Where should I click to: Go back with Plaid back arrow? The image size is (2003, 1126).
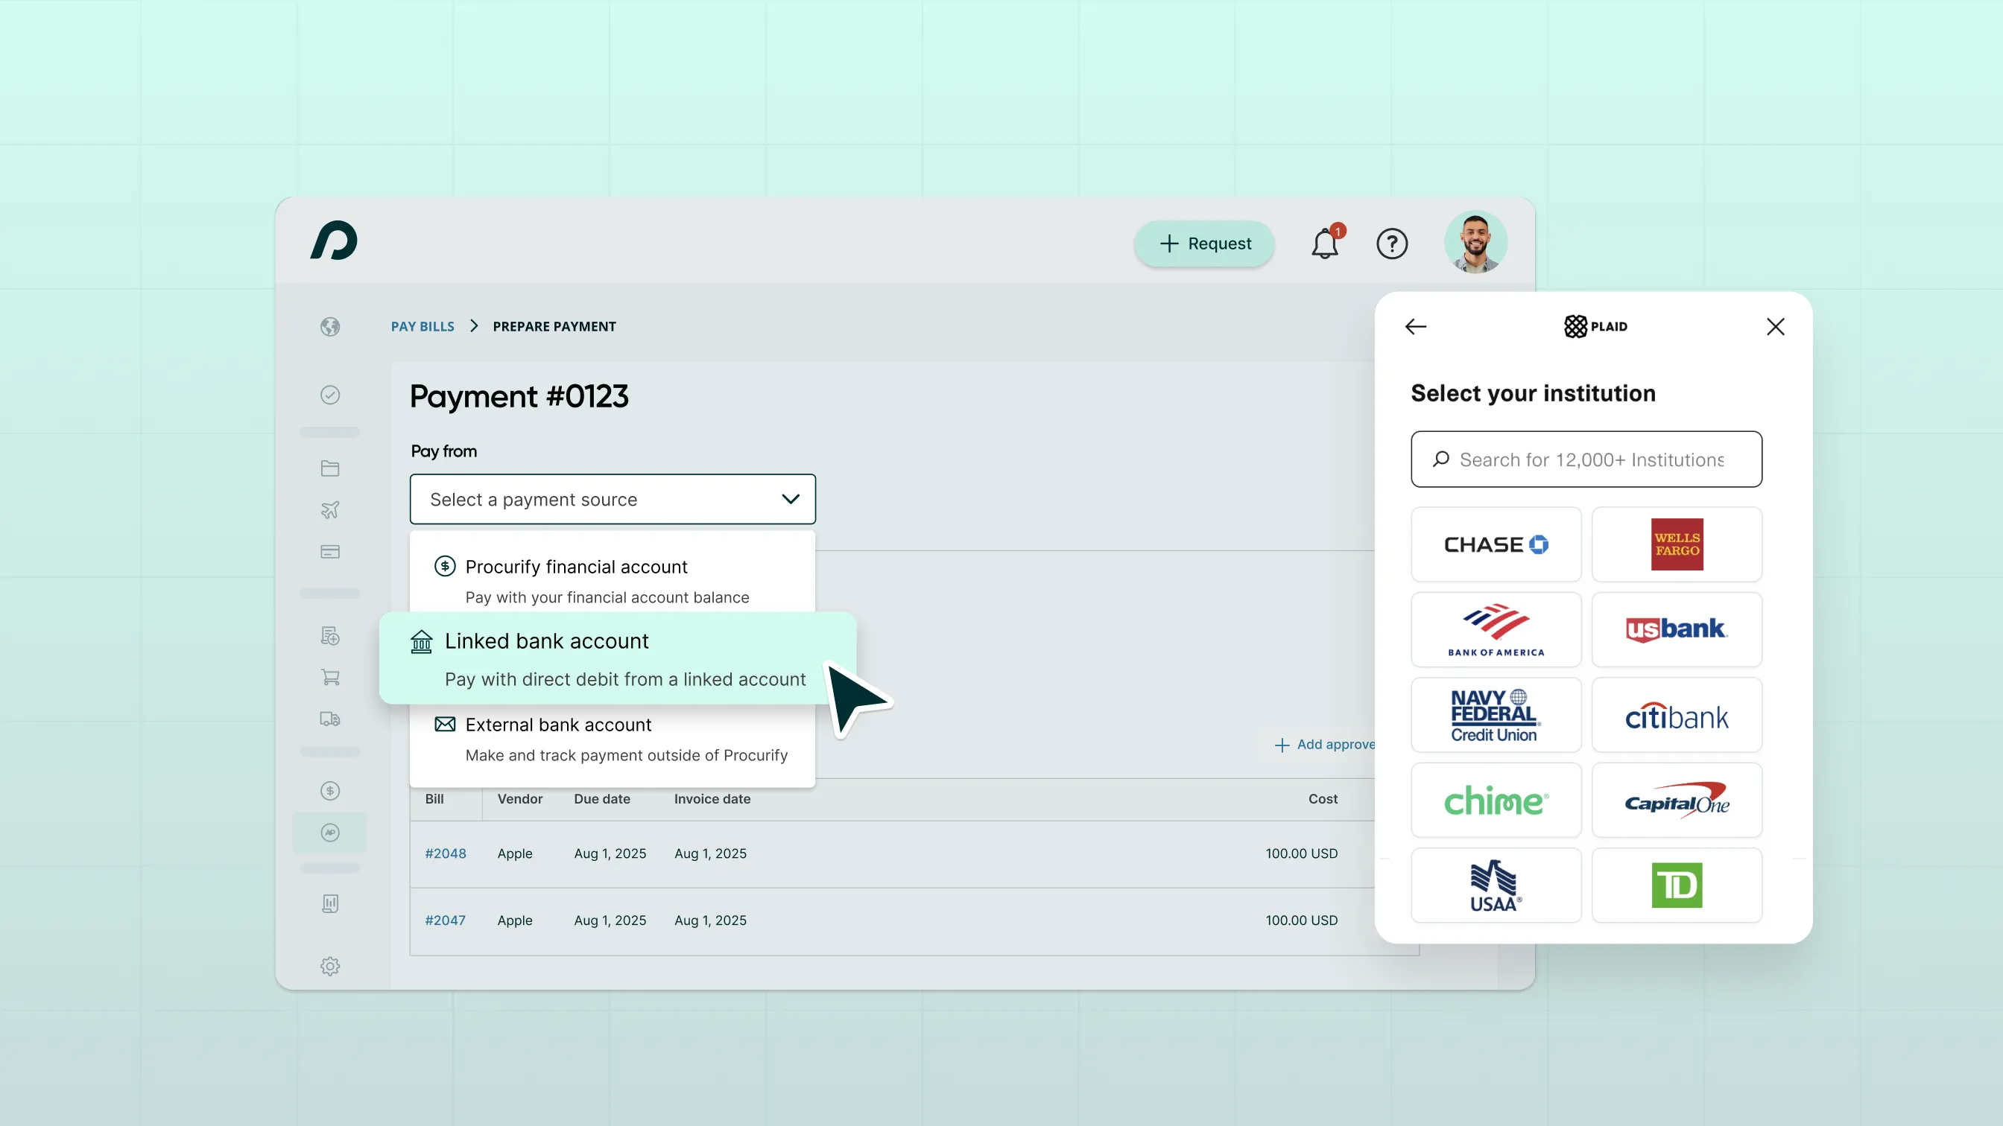pos(1415,326)
